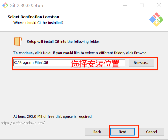This screenshot has height=140, width=168.
Task: Go back with the Back button
Action: click(x=97, y=132)
